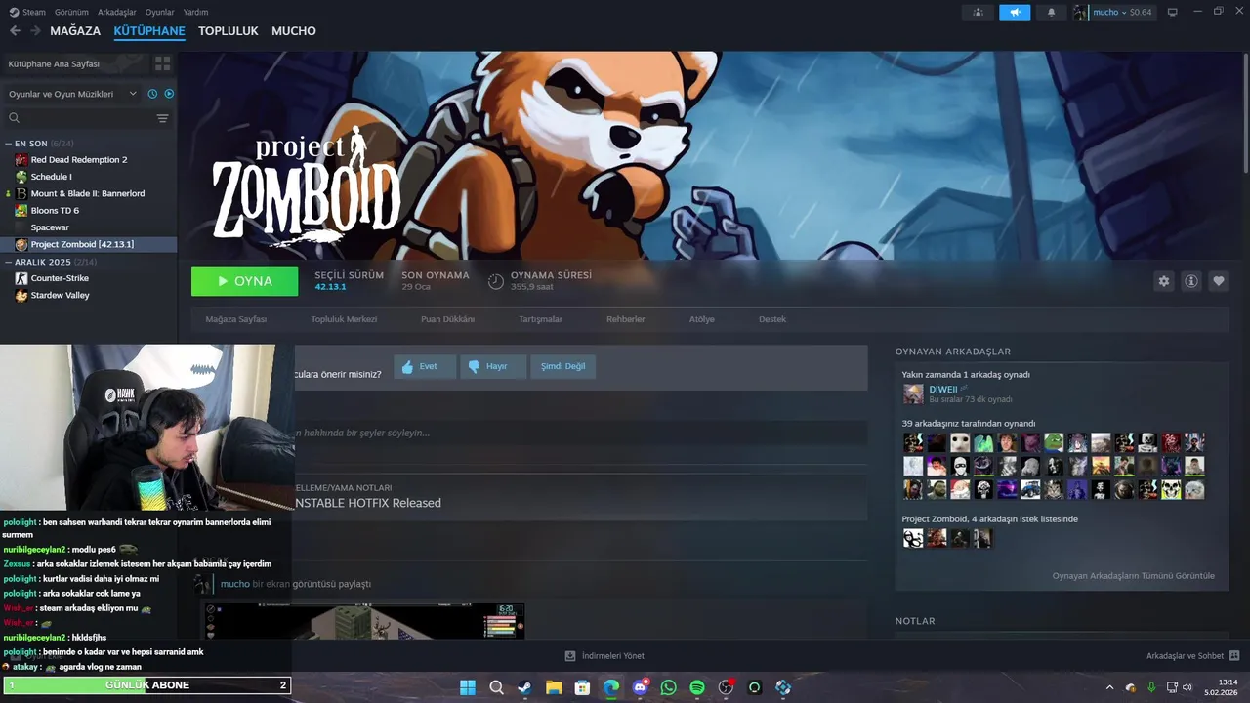Screen dimensions: 1250x703
Task: Click the Hayır button
Action: coord(493,366)
